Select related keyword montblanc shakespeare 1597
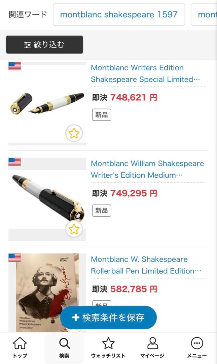Viewport: 217px width, 364px height. pyautogui.click(x=119, y=14)
